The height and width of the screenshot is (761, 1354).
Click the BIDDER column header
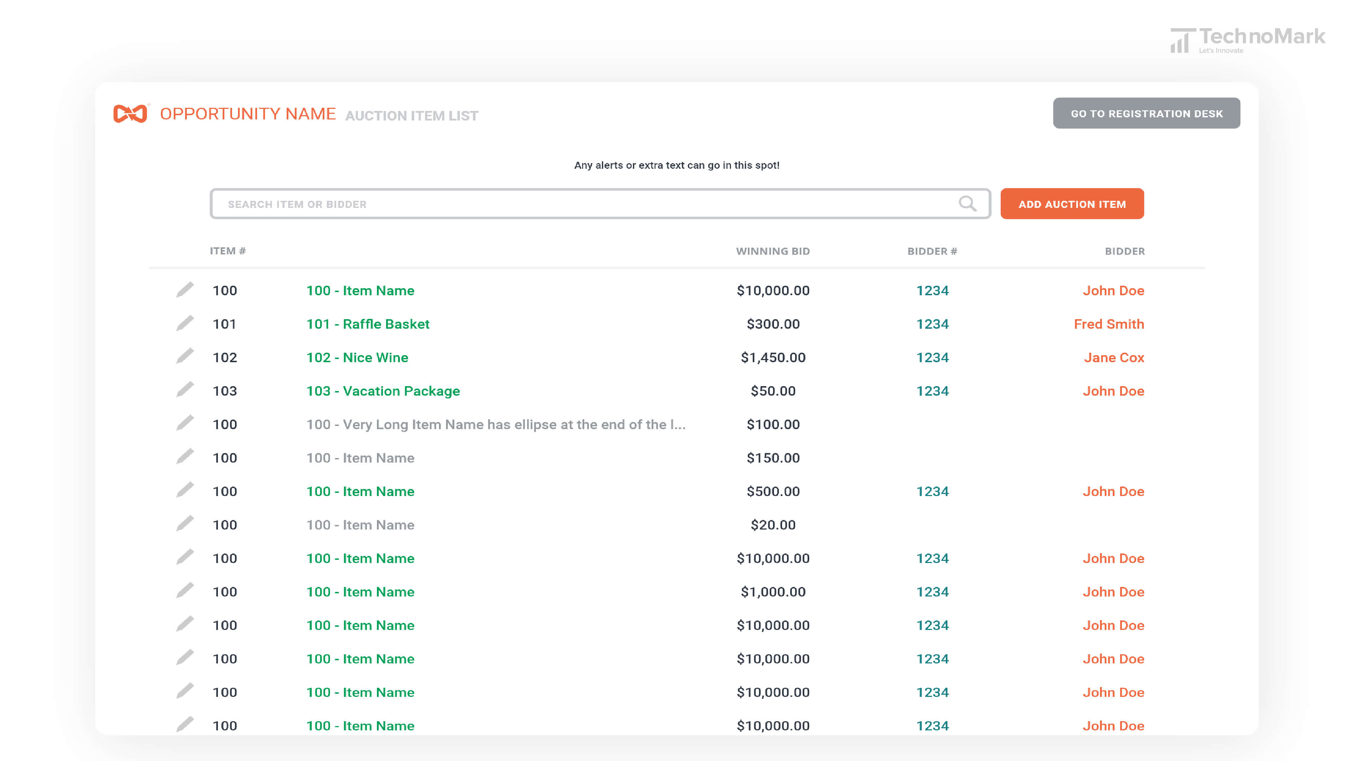tap(1125, 251)
